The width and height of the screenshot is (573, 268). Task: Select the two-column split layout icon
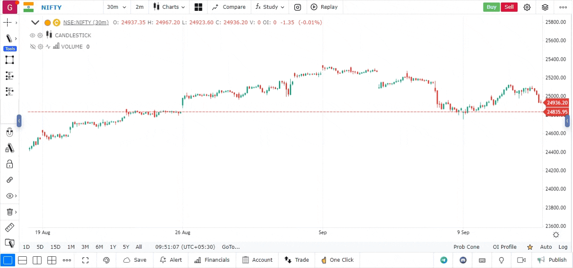pos(37,260)
